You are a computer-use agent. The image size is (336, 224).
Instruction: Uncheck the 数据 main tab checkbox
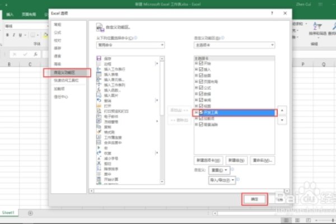pyautogui.click(x=201, y=94)
